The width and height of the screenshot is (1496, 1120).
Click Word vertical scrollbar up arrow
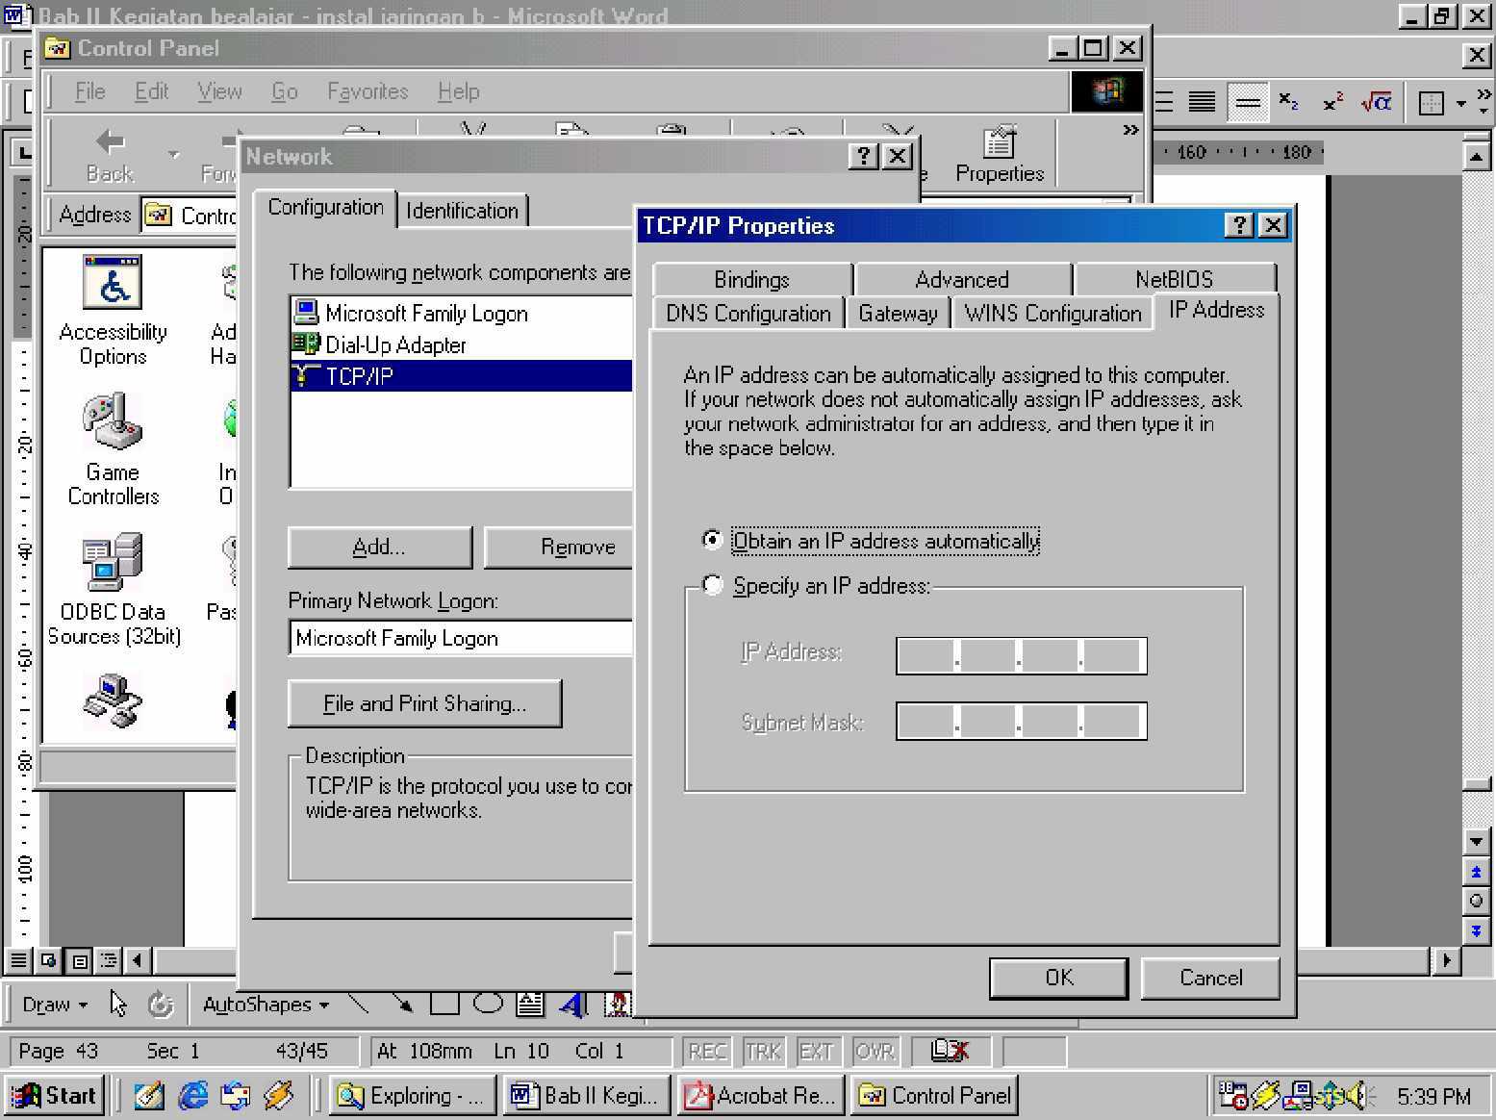pyautogui.click(x=1476, y=156)
